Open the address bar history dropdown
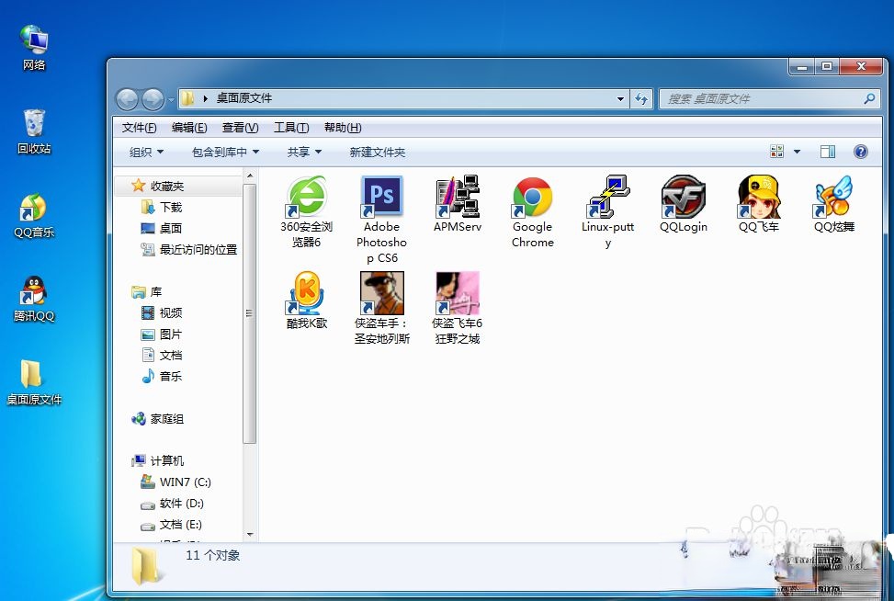Image resolution: width=894 pixels, height=601 pixels. pos(620,99)
